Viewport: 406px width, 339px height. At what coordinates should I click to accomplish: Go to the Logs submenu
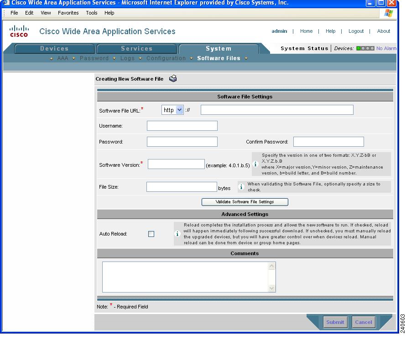pos(127,58)
